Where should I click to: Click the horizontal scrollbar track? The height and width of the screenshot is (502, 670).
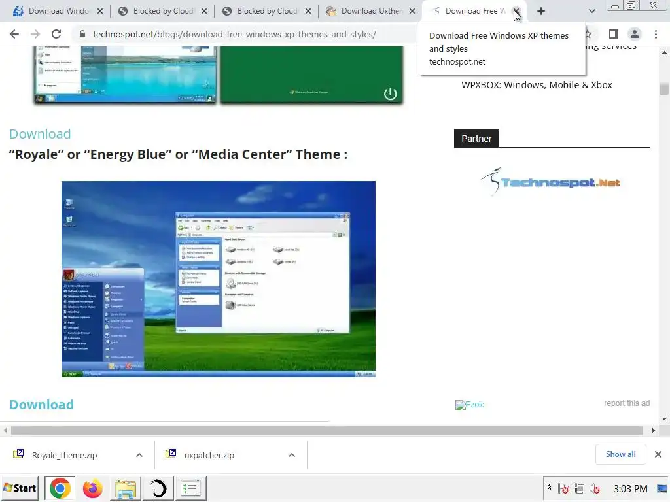[x=327, y=430]
